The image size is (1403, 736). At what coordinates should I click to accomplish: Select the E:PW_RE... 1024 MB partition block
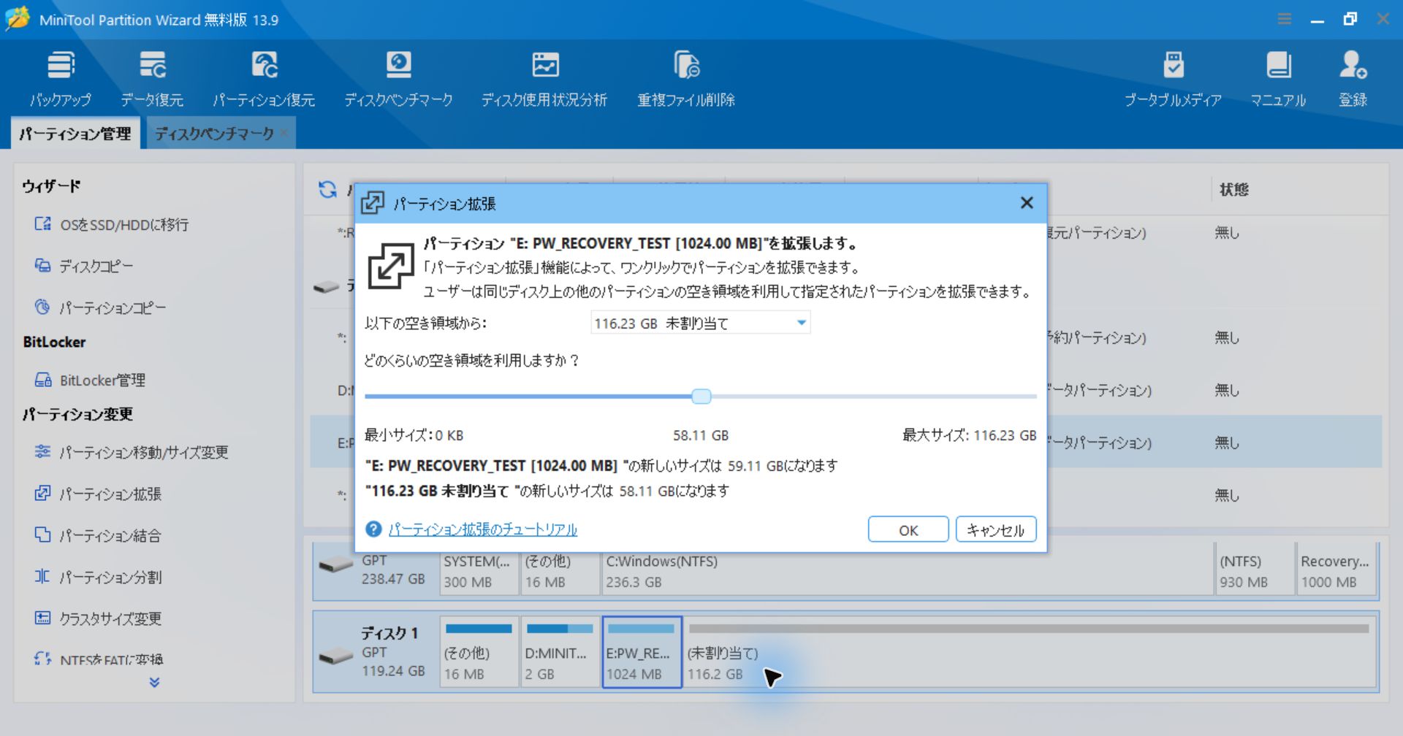tap(642, 652)
